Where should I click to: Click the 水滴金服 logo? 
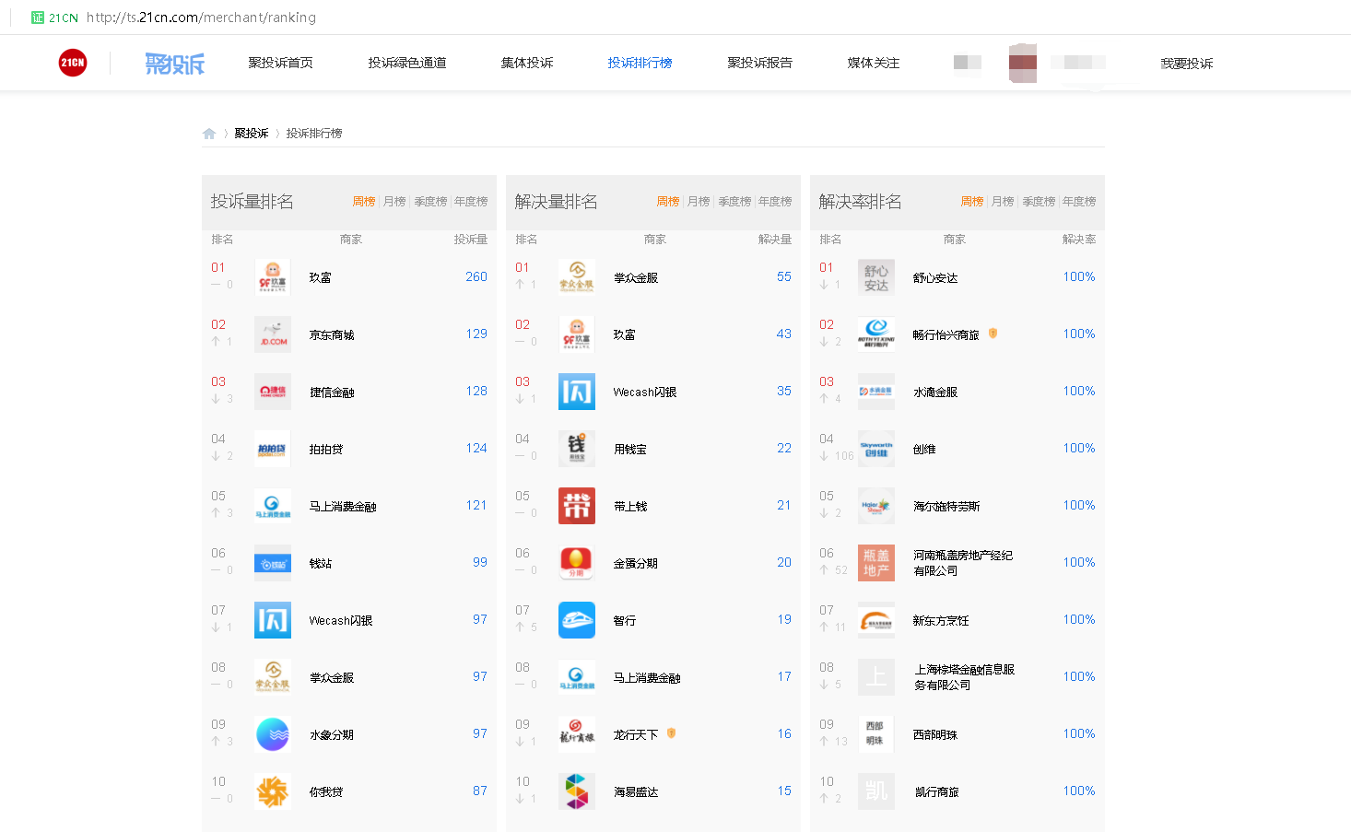coord(876,392)
